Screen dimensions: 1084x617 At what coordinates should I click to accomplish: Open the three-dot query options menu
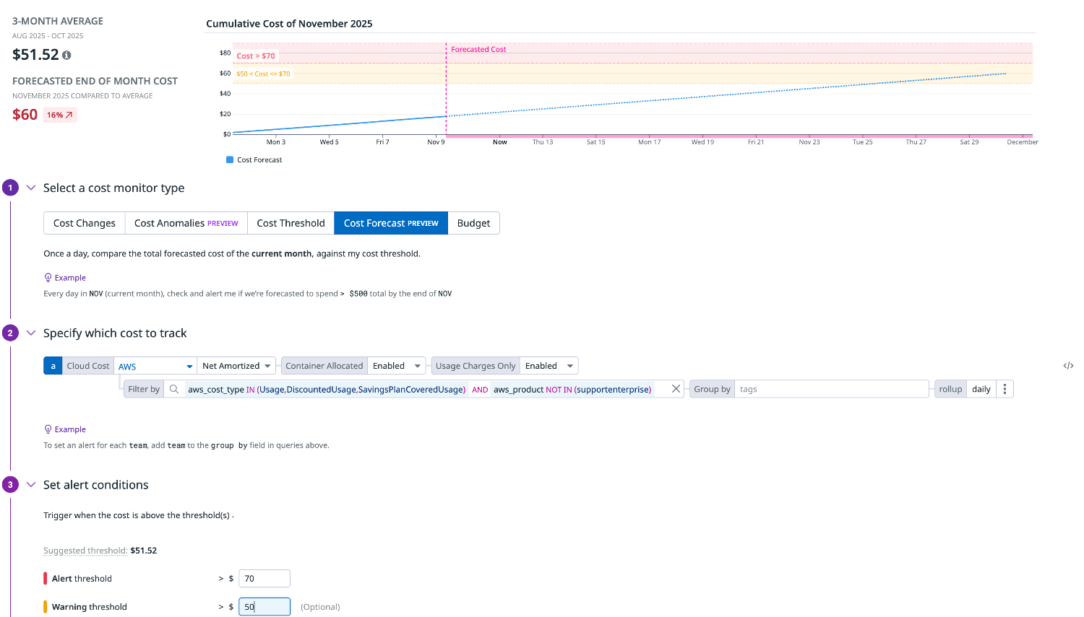click(x=1005, y=389)
